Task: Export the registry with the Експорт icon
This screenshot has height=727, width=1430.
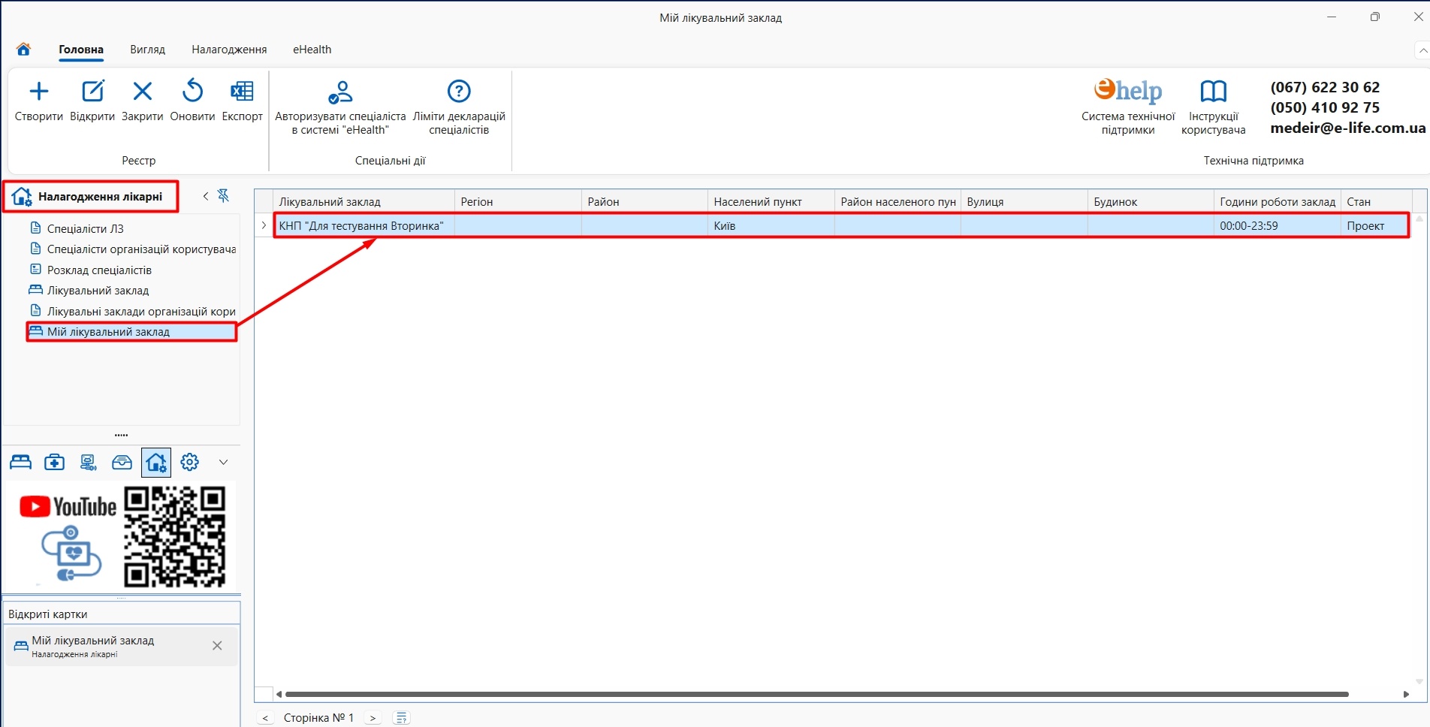Action: [x=242, y=92]
